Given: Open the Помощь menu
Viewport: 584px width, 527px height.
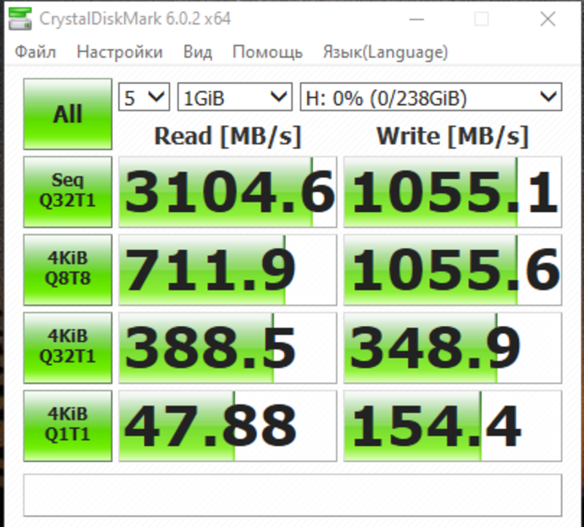Looking at the screenshot, I should point(267,53).
